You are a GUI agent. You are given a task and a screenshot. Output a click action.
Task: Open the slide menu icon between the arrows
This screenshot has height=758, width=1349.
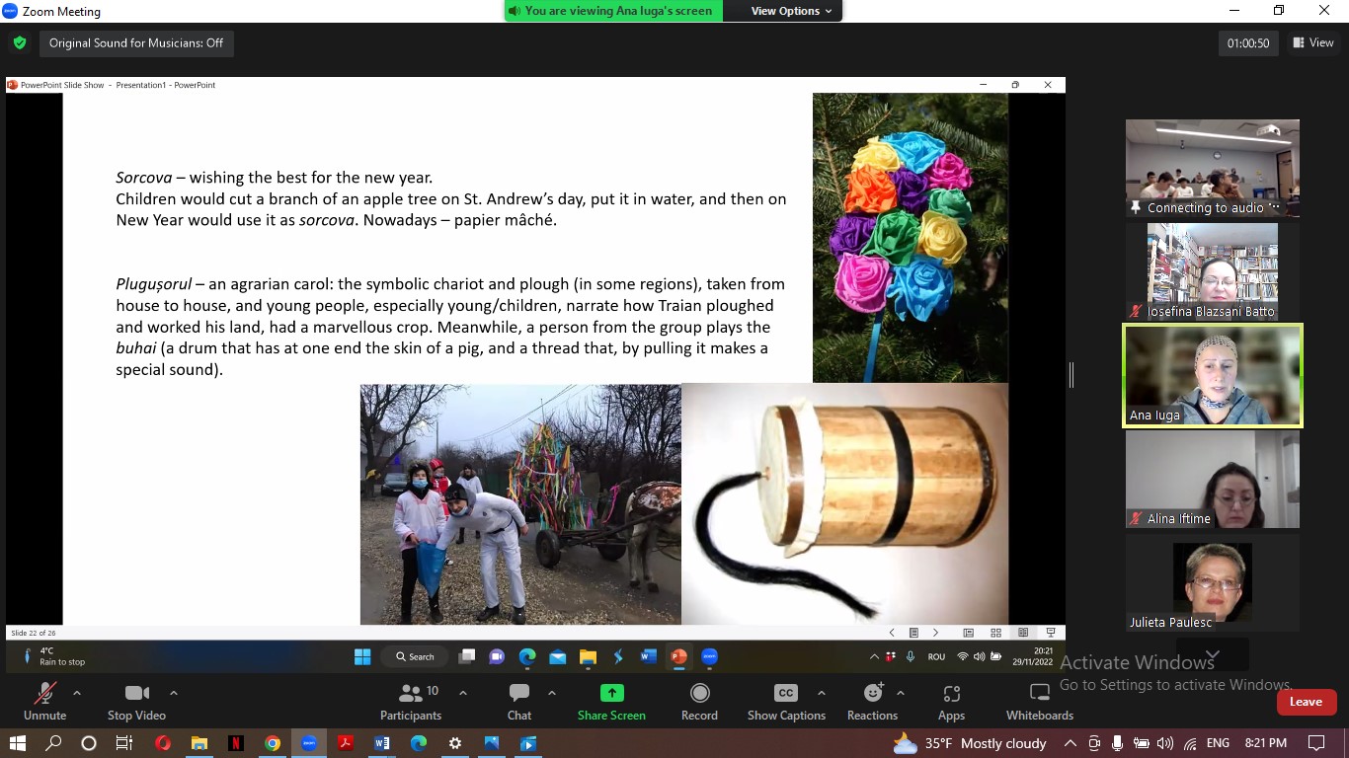click(x=913, y=633)
